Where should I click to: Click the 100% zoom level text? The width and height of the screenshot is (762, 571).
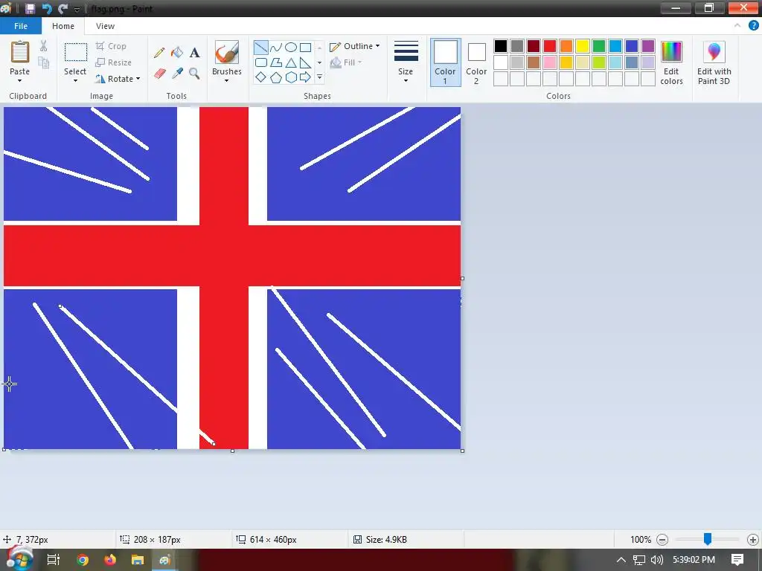641,540
